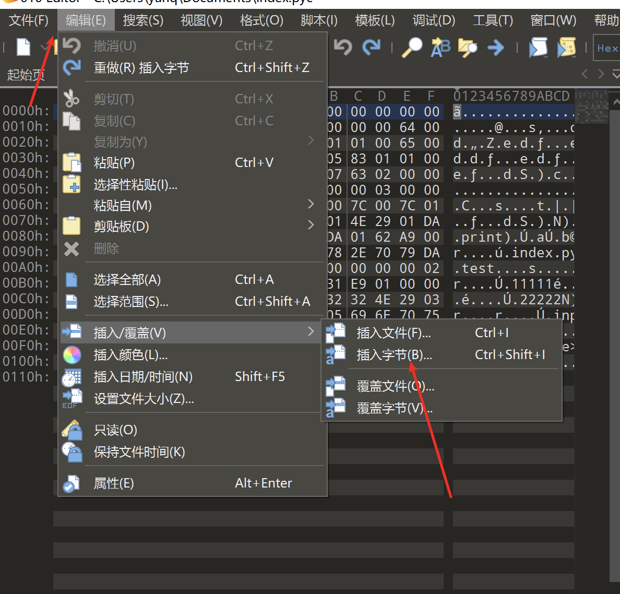Choose 覆盖文件(O)... from submenu
This screenshot has height=594, width=620.
pyautogui.click(x=442, y=386)
